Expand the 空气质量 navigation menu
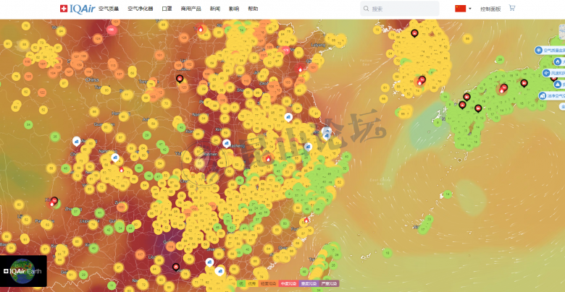The width and height of the screenshot is (565, 292). 110,9
